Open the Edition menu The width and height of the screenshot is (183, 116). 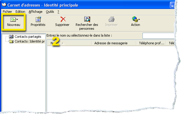[x=20, y=12]
